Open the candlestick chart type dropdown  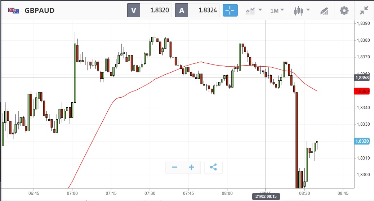[302, 10]
